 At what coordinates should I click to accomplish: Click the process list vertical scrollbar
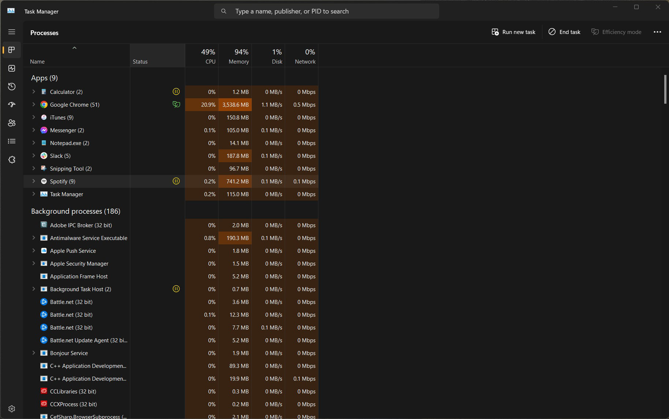(665, 89)
